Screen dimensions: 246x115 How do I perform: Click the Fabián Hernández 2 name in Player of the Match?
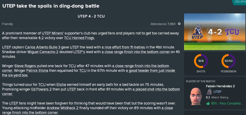[220, 86]
